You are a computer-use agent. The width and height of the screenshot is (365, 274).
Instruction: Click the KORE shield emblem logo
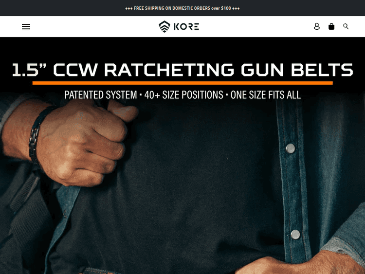(164, 26)
